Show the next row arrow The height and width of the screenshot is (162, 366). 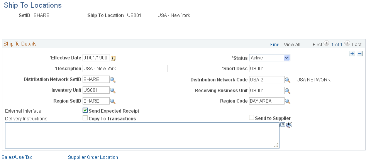coord(347,43)
